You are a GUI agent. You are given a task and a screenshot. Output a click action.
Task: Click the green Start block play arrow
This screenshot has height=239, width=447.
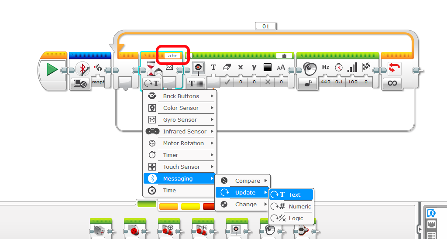[52, 69]
